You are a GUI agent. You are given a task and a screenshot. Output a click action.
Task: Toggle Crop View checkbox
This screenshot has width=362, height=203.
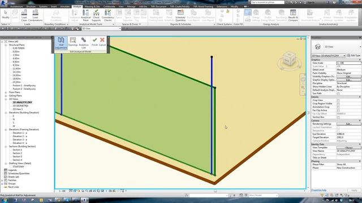[x=338, y=100]
